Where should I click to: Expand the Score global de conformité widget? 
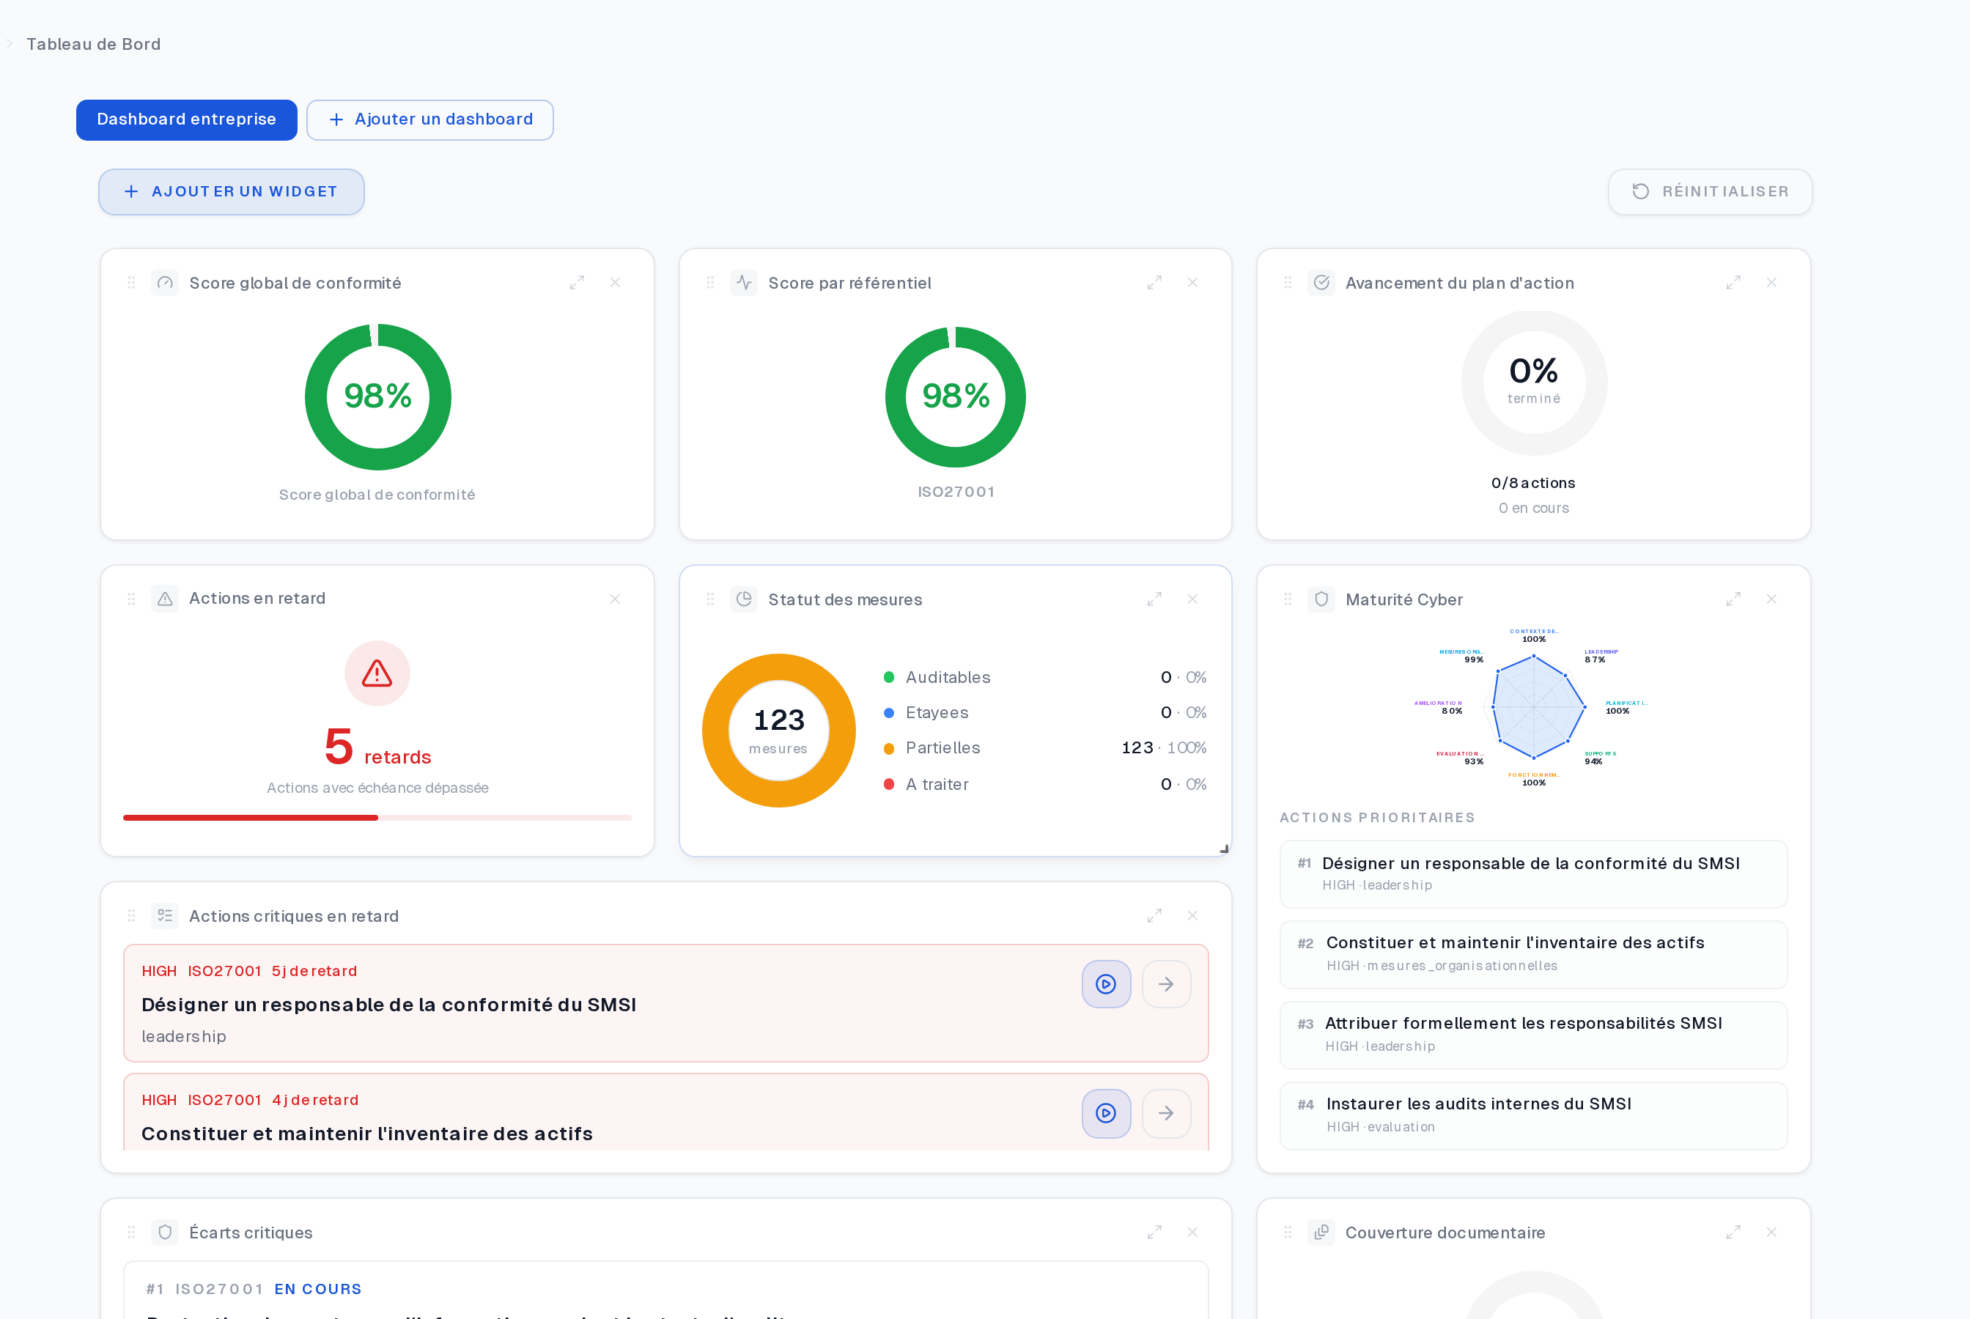(x=576, y=283)
